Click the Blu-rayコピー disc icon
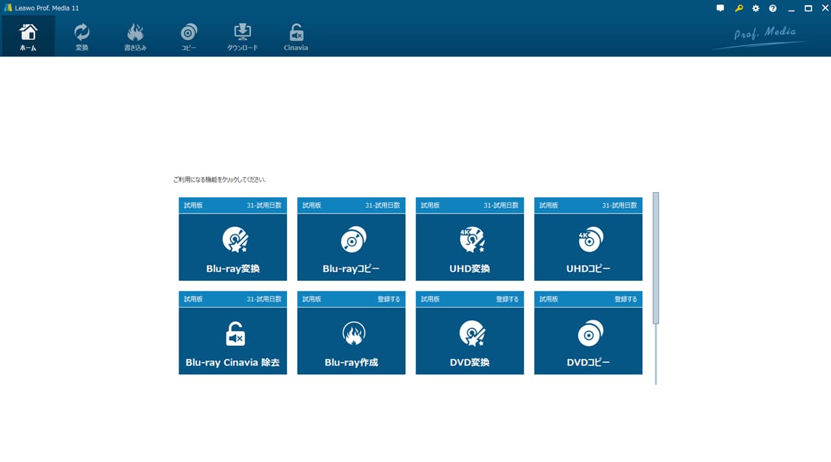The width and height of the screenshot is (831, 462). pos(354,240)
